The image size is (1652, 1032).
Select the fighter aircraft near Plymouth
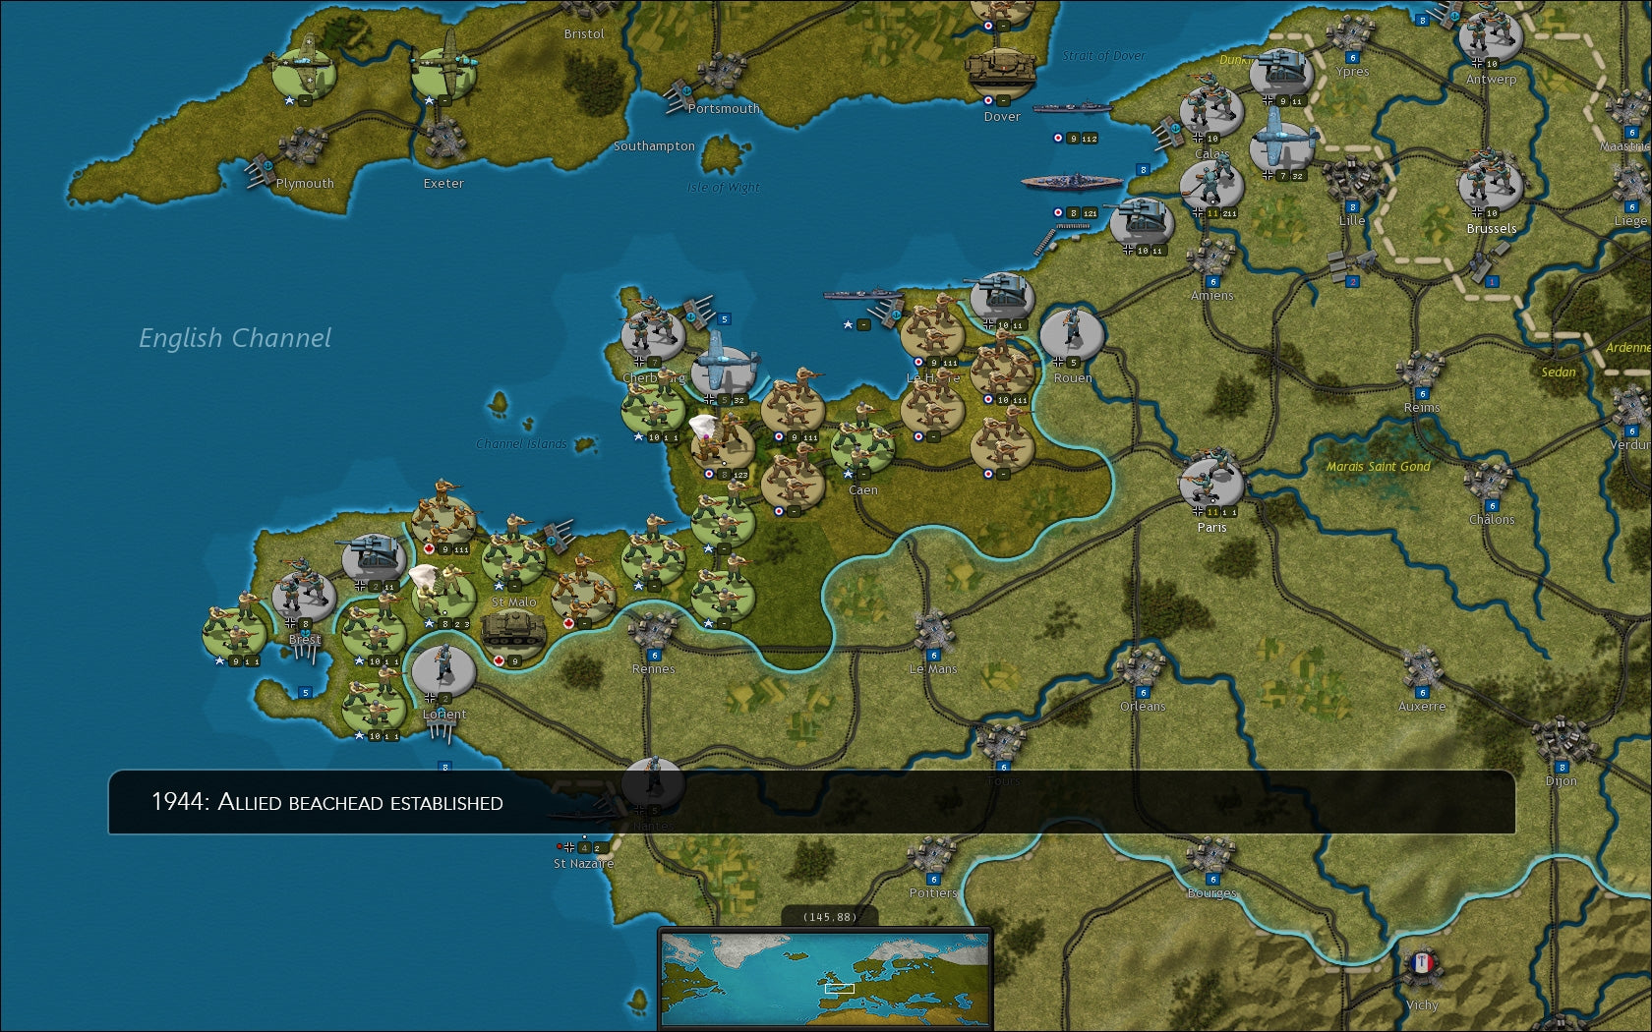(305, 64)
